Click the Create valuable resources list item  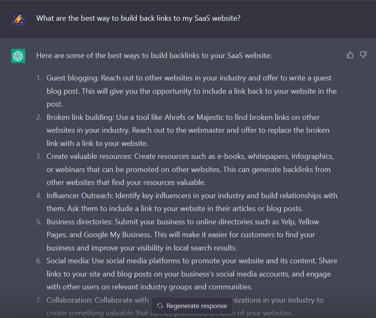click(190, 169)
